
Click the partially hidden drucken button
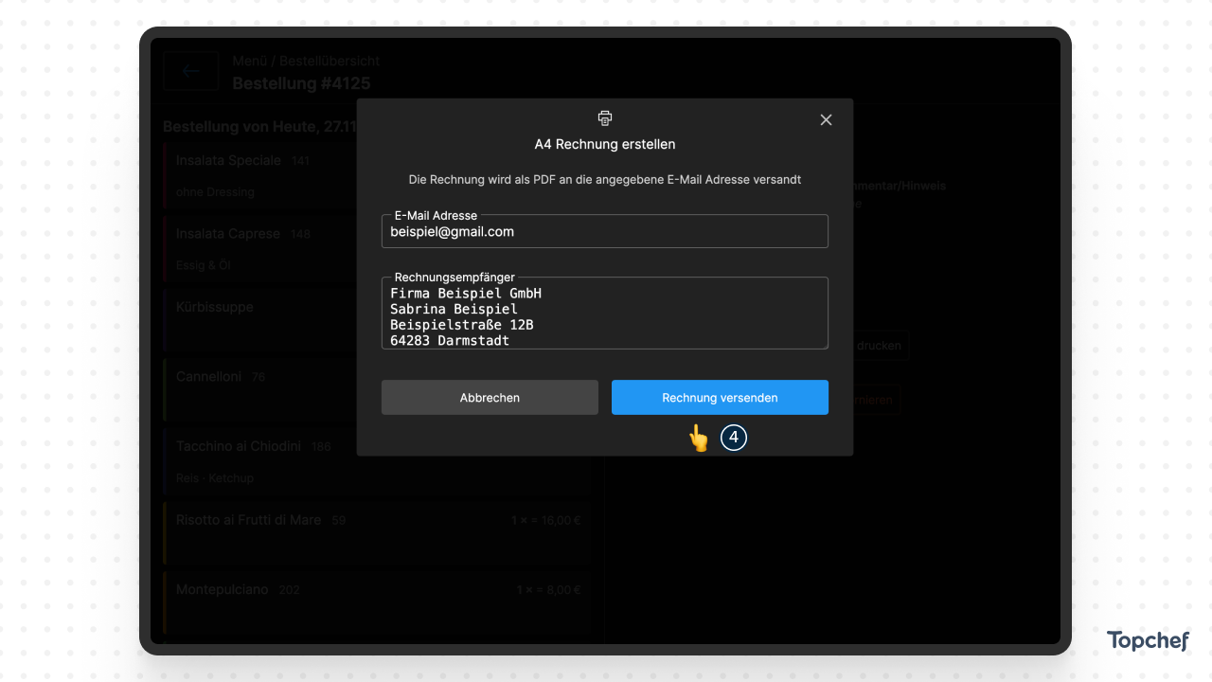pos(881,346)
